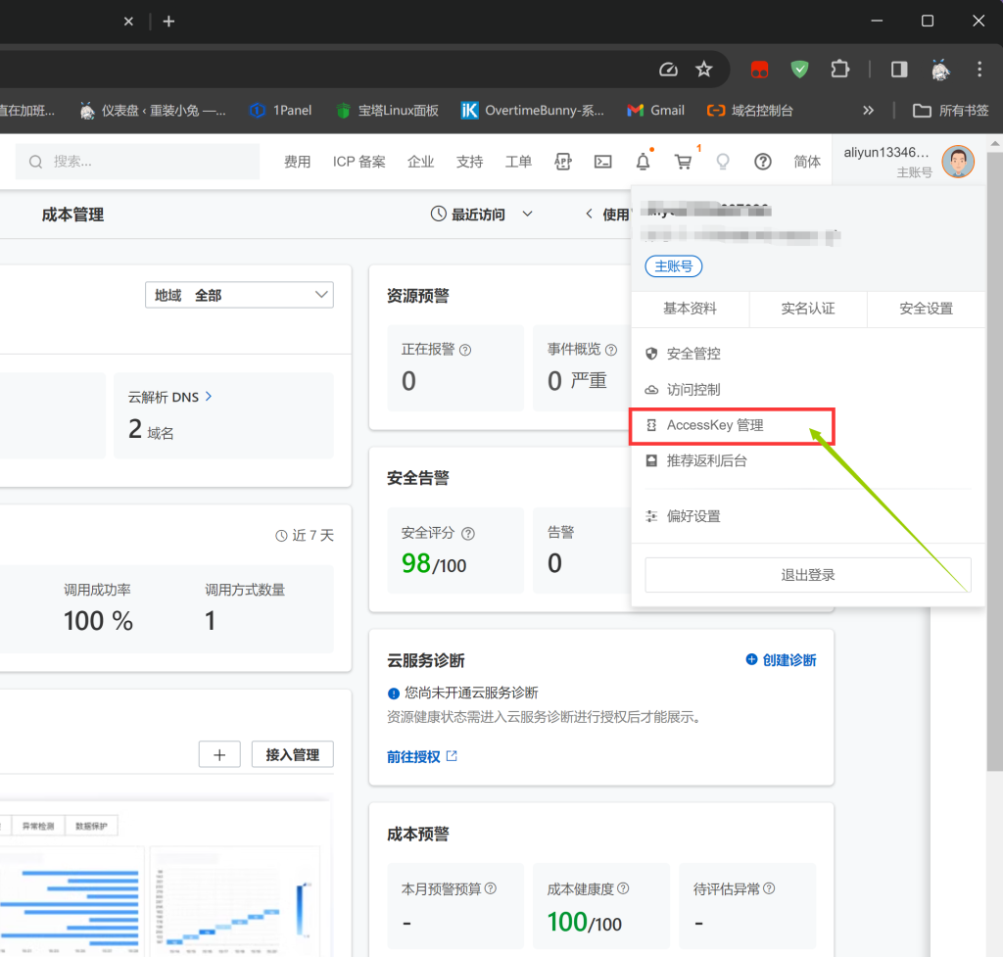Click help icon next to 成本健康度
1003x957 pixels.
[x=623, y=888]
